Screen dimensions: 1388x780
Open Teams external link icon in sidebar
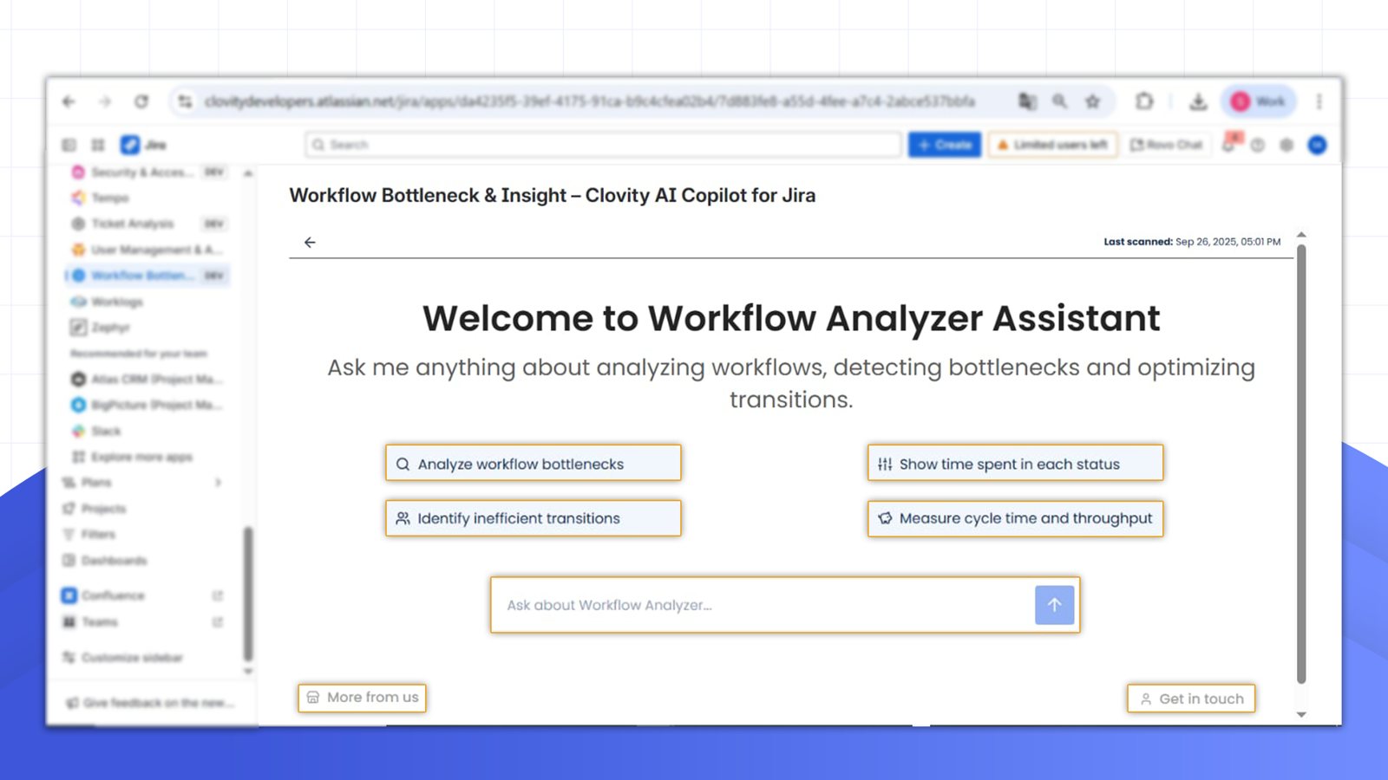coord(218,622)
